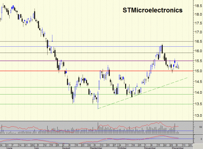The image size is (203, 149).
Task: Select the date label 19
Action: [51, 145]
